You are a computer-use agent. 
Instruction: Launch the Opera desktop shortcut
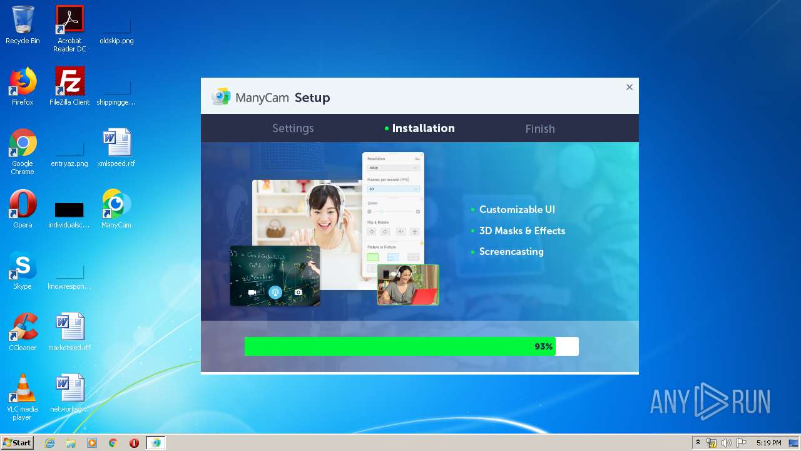coord(23,209)
